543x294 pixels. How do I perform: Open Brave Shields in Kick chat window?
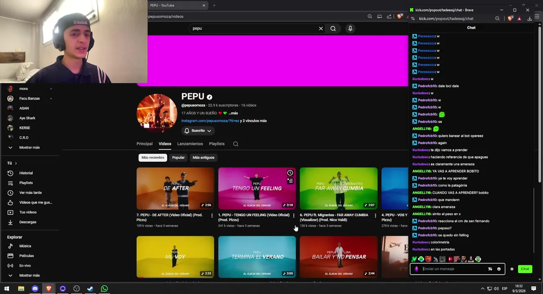tap(510, 19)
